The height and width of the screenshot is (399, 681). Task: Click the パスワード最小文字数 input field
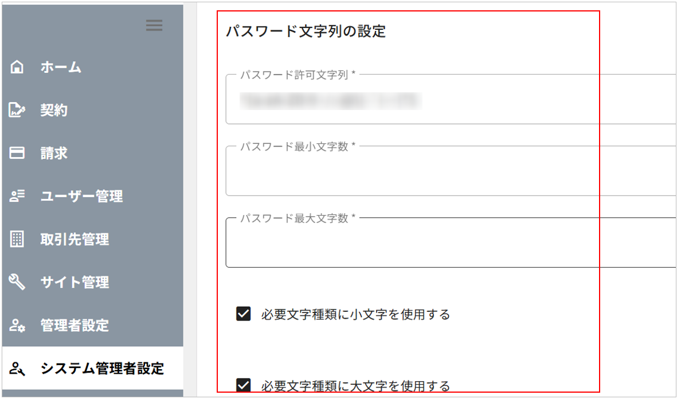(x=447, y=174)
